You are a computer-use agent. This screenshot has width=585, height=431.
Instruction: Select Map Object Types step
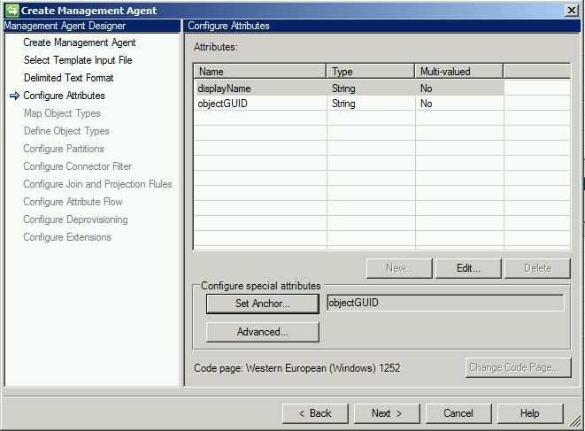point(62,113)
